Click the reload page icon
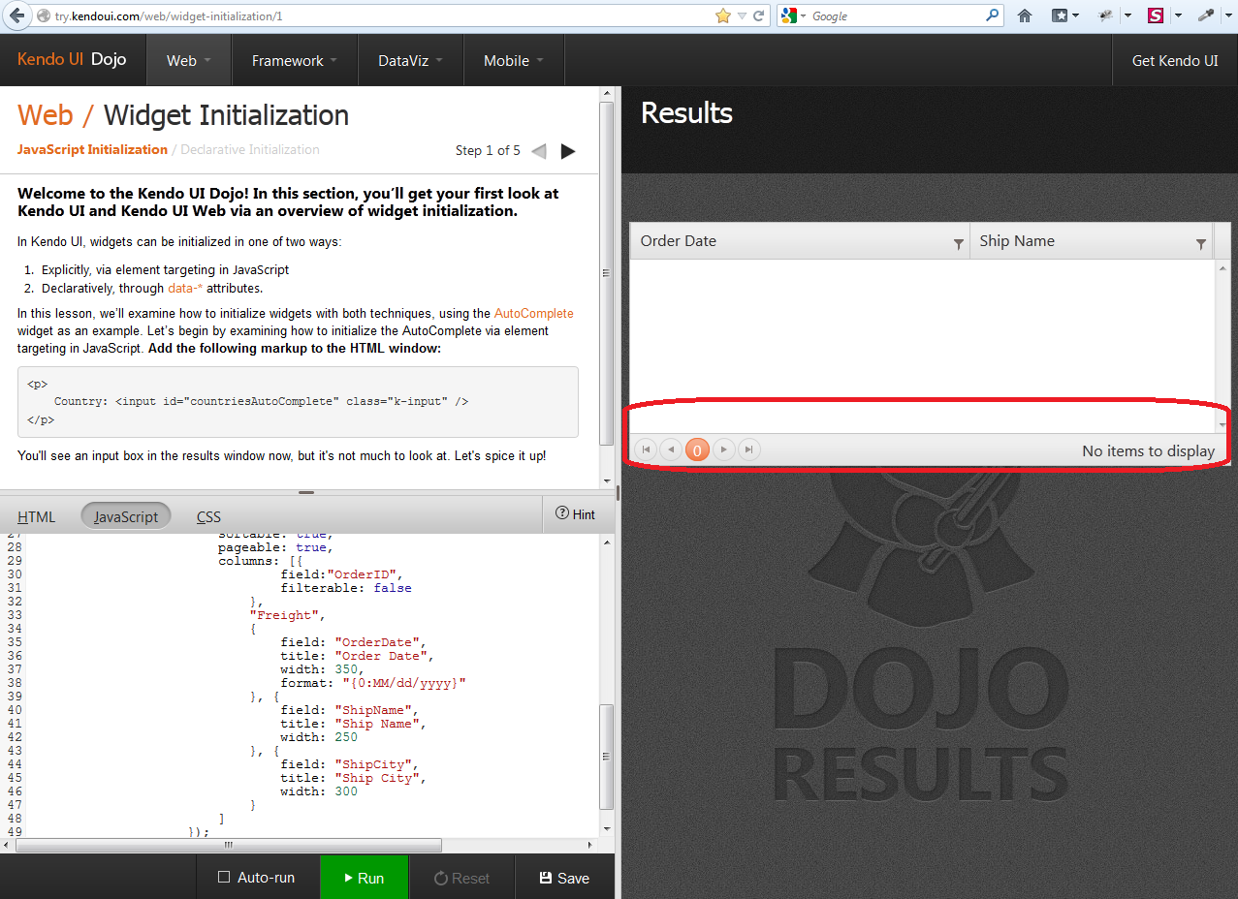The height and width of the screenshot is (899, 1238). pos(759,15)
